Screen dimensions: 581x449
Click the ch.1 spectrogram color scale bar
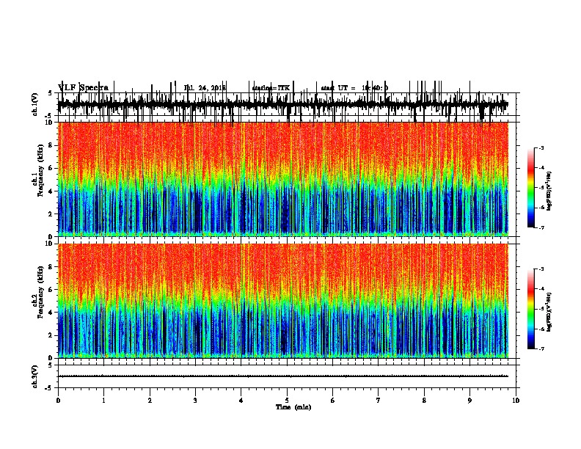(531, 188)
